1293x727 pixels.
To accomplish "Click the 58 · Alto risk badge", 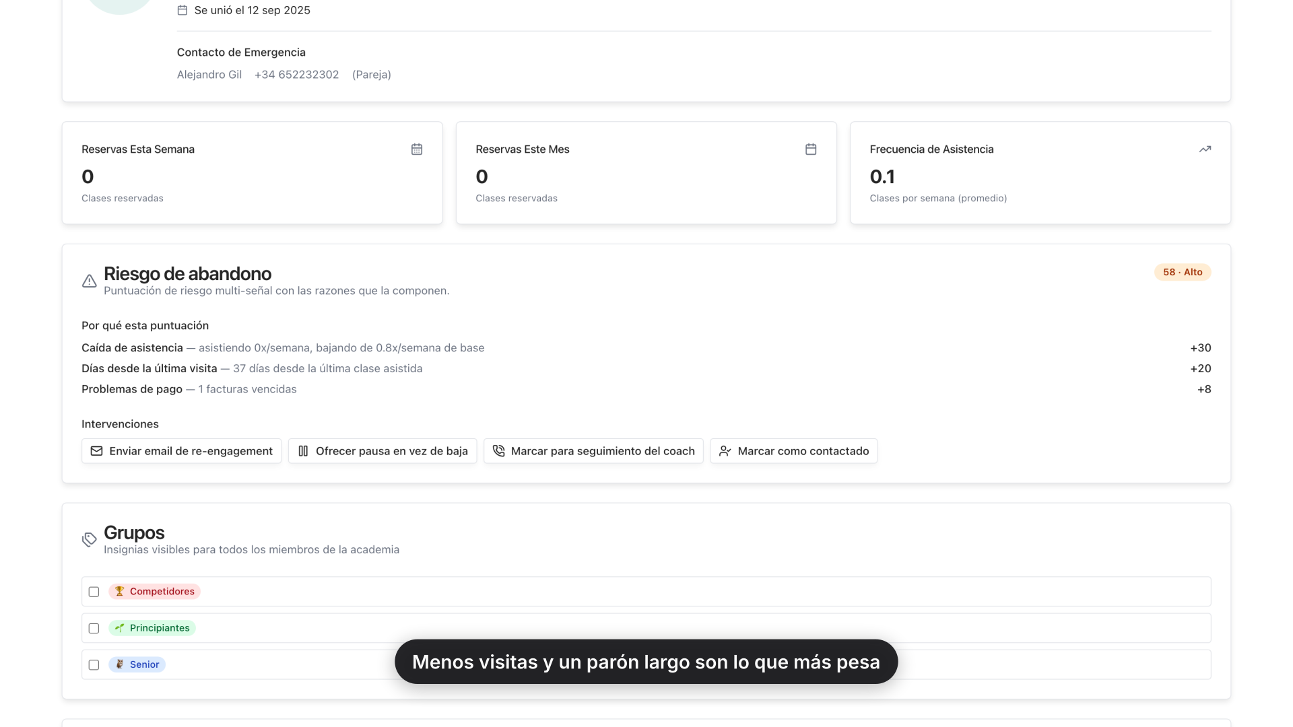I will tap(1183, 272).
